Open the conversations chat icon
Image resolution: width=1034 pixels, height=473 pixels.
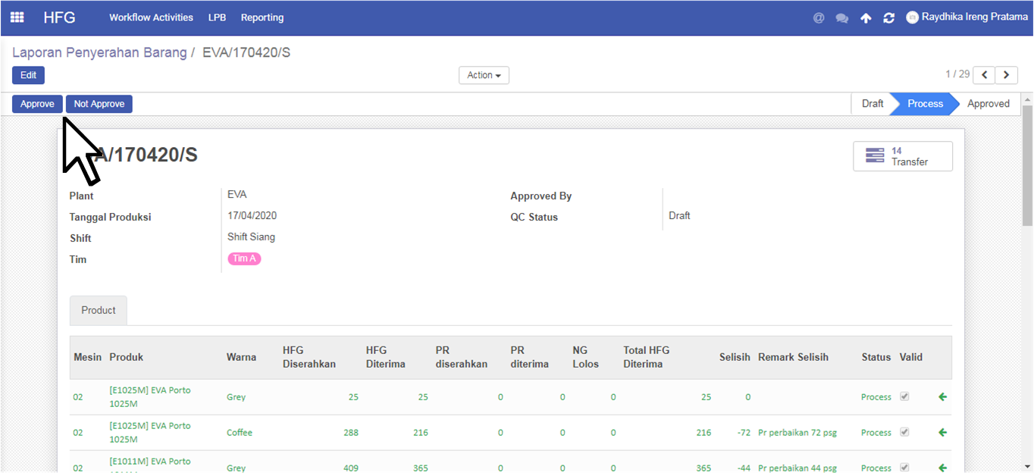(x=841, y=18)
